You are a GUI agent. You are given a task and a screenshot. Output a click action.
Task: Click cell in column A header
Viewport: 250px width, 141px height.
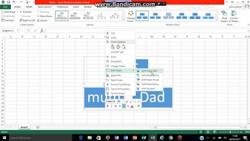point(11,36)
